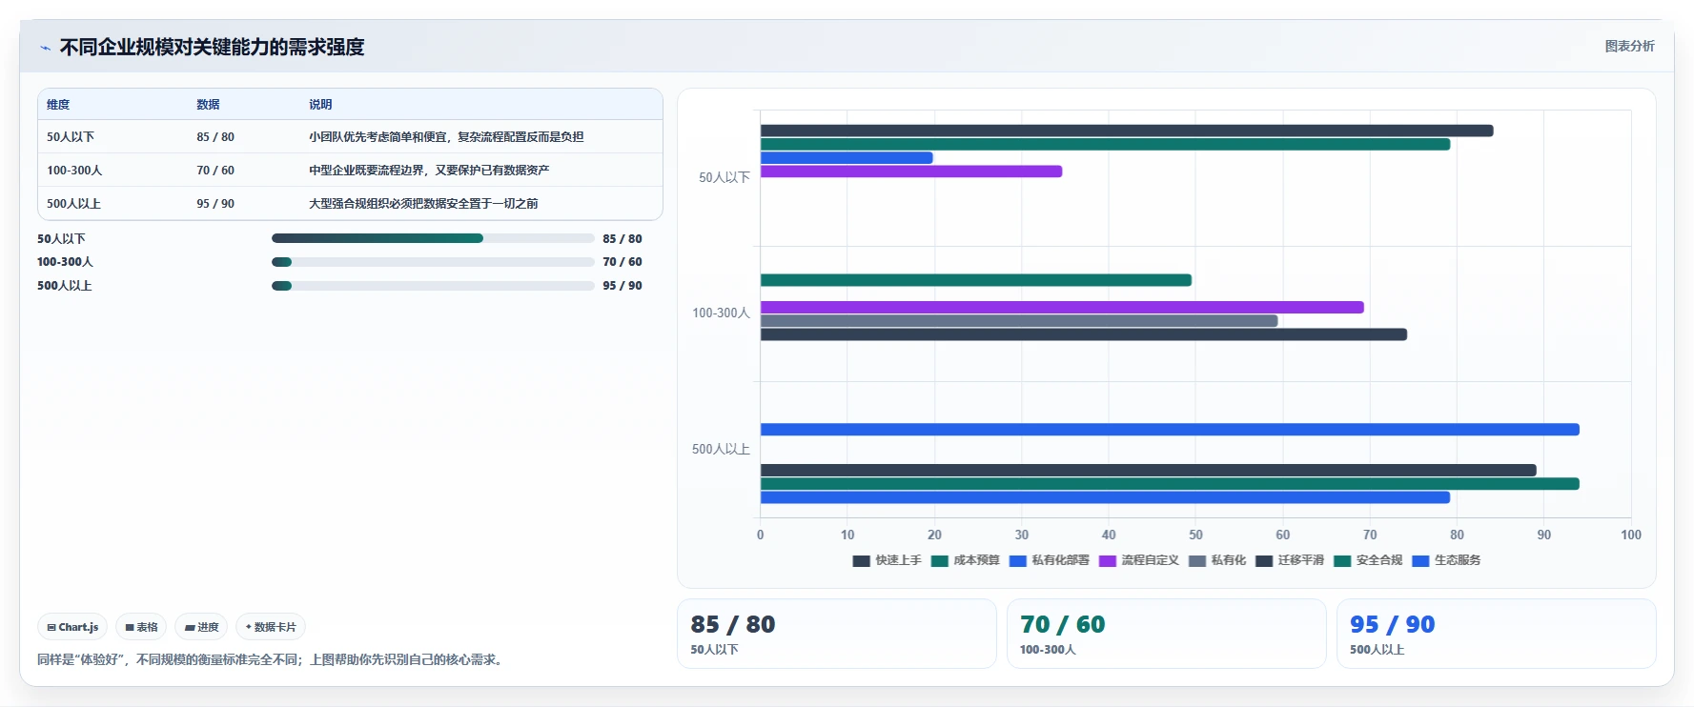Click the 95 / 90 data card
The image size is (1694, 707).
click(1496, 634)
